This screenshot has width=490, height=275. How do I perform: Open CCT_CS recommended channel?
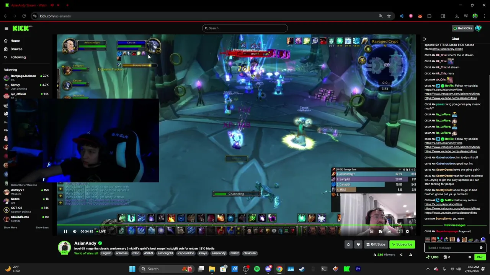click(26, 210)
